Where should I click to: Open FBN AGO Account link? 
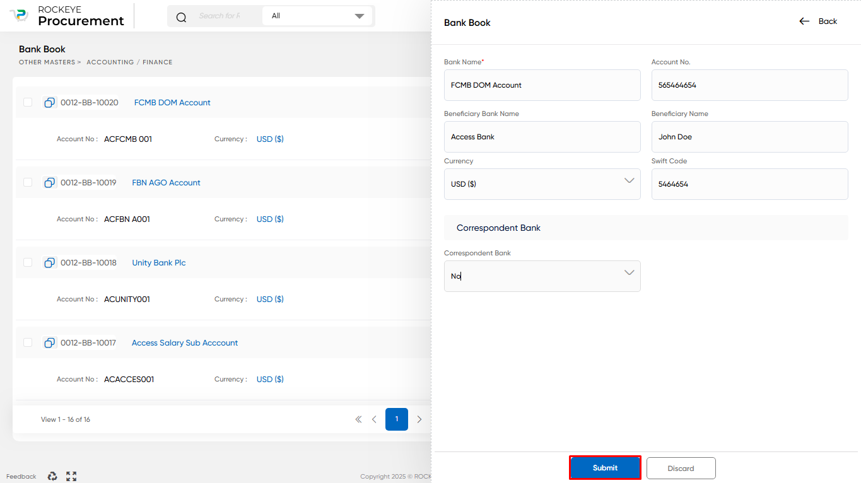tap(166, 183)
